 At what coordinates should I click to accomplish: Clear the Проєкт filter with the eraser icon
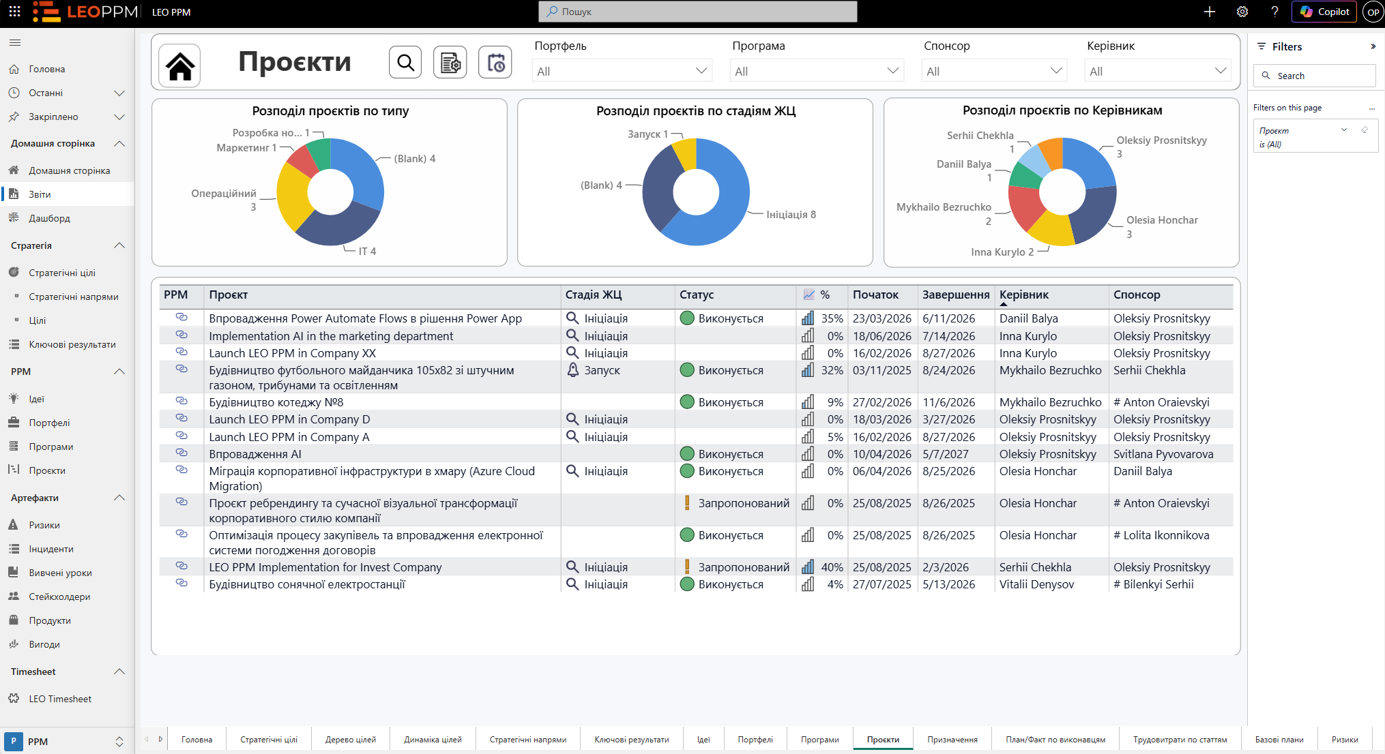pos(1365,130)
